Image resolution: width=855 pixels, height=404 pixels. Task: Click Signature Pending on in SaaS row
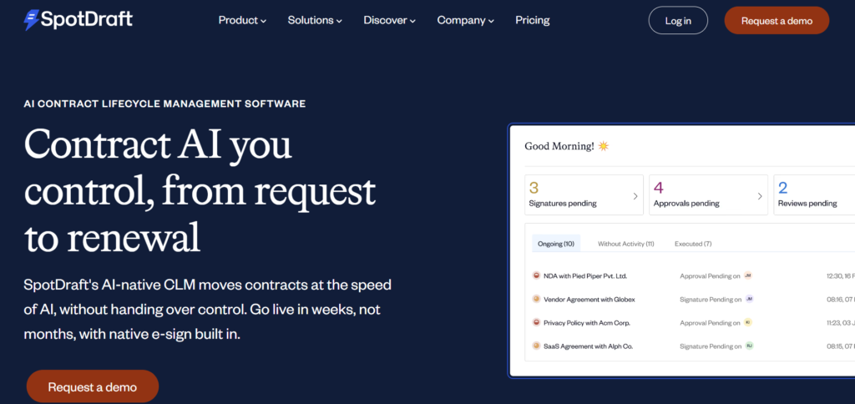coord(711,346)
